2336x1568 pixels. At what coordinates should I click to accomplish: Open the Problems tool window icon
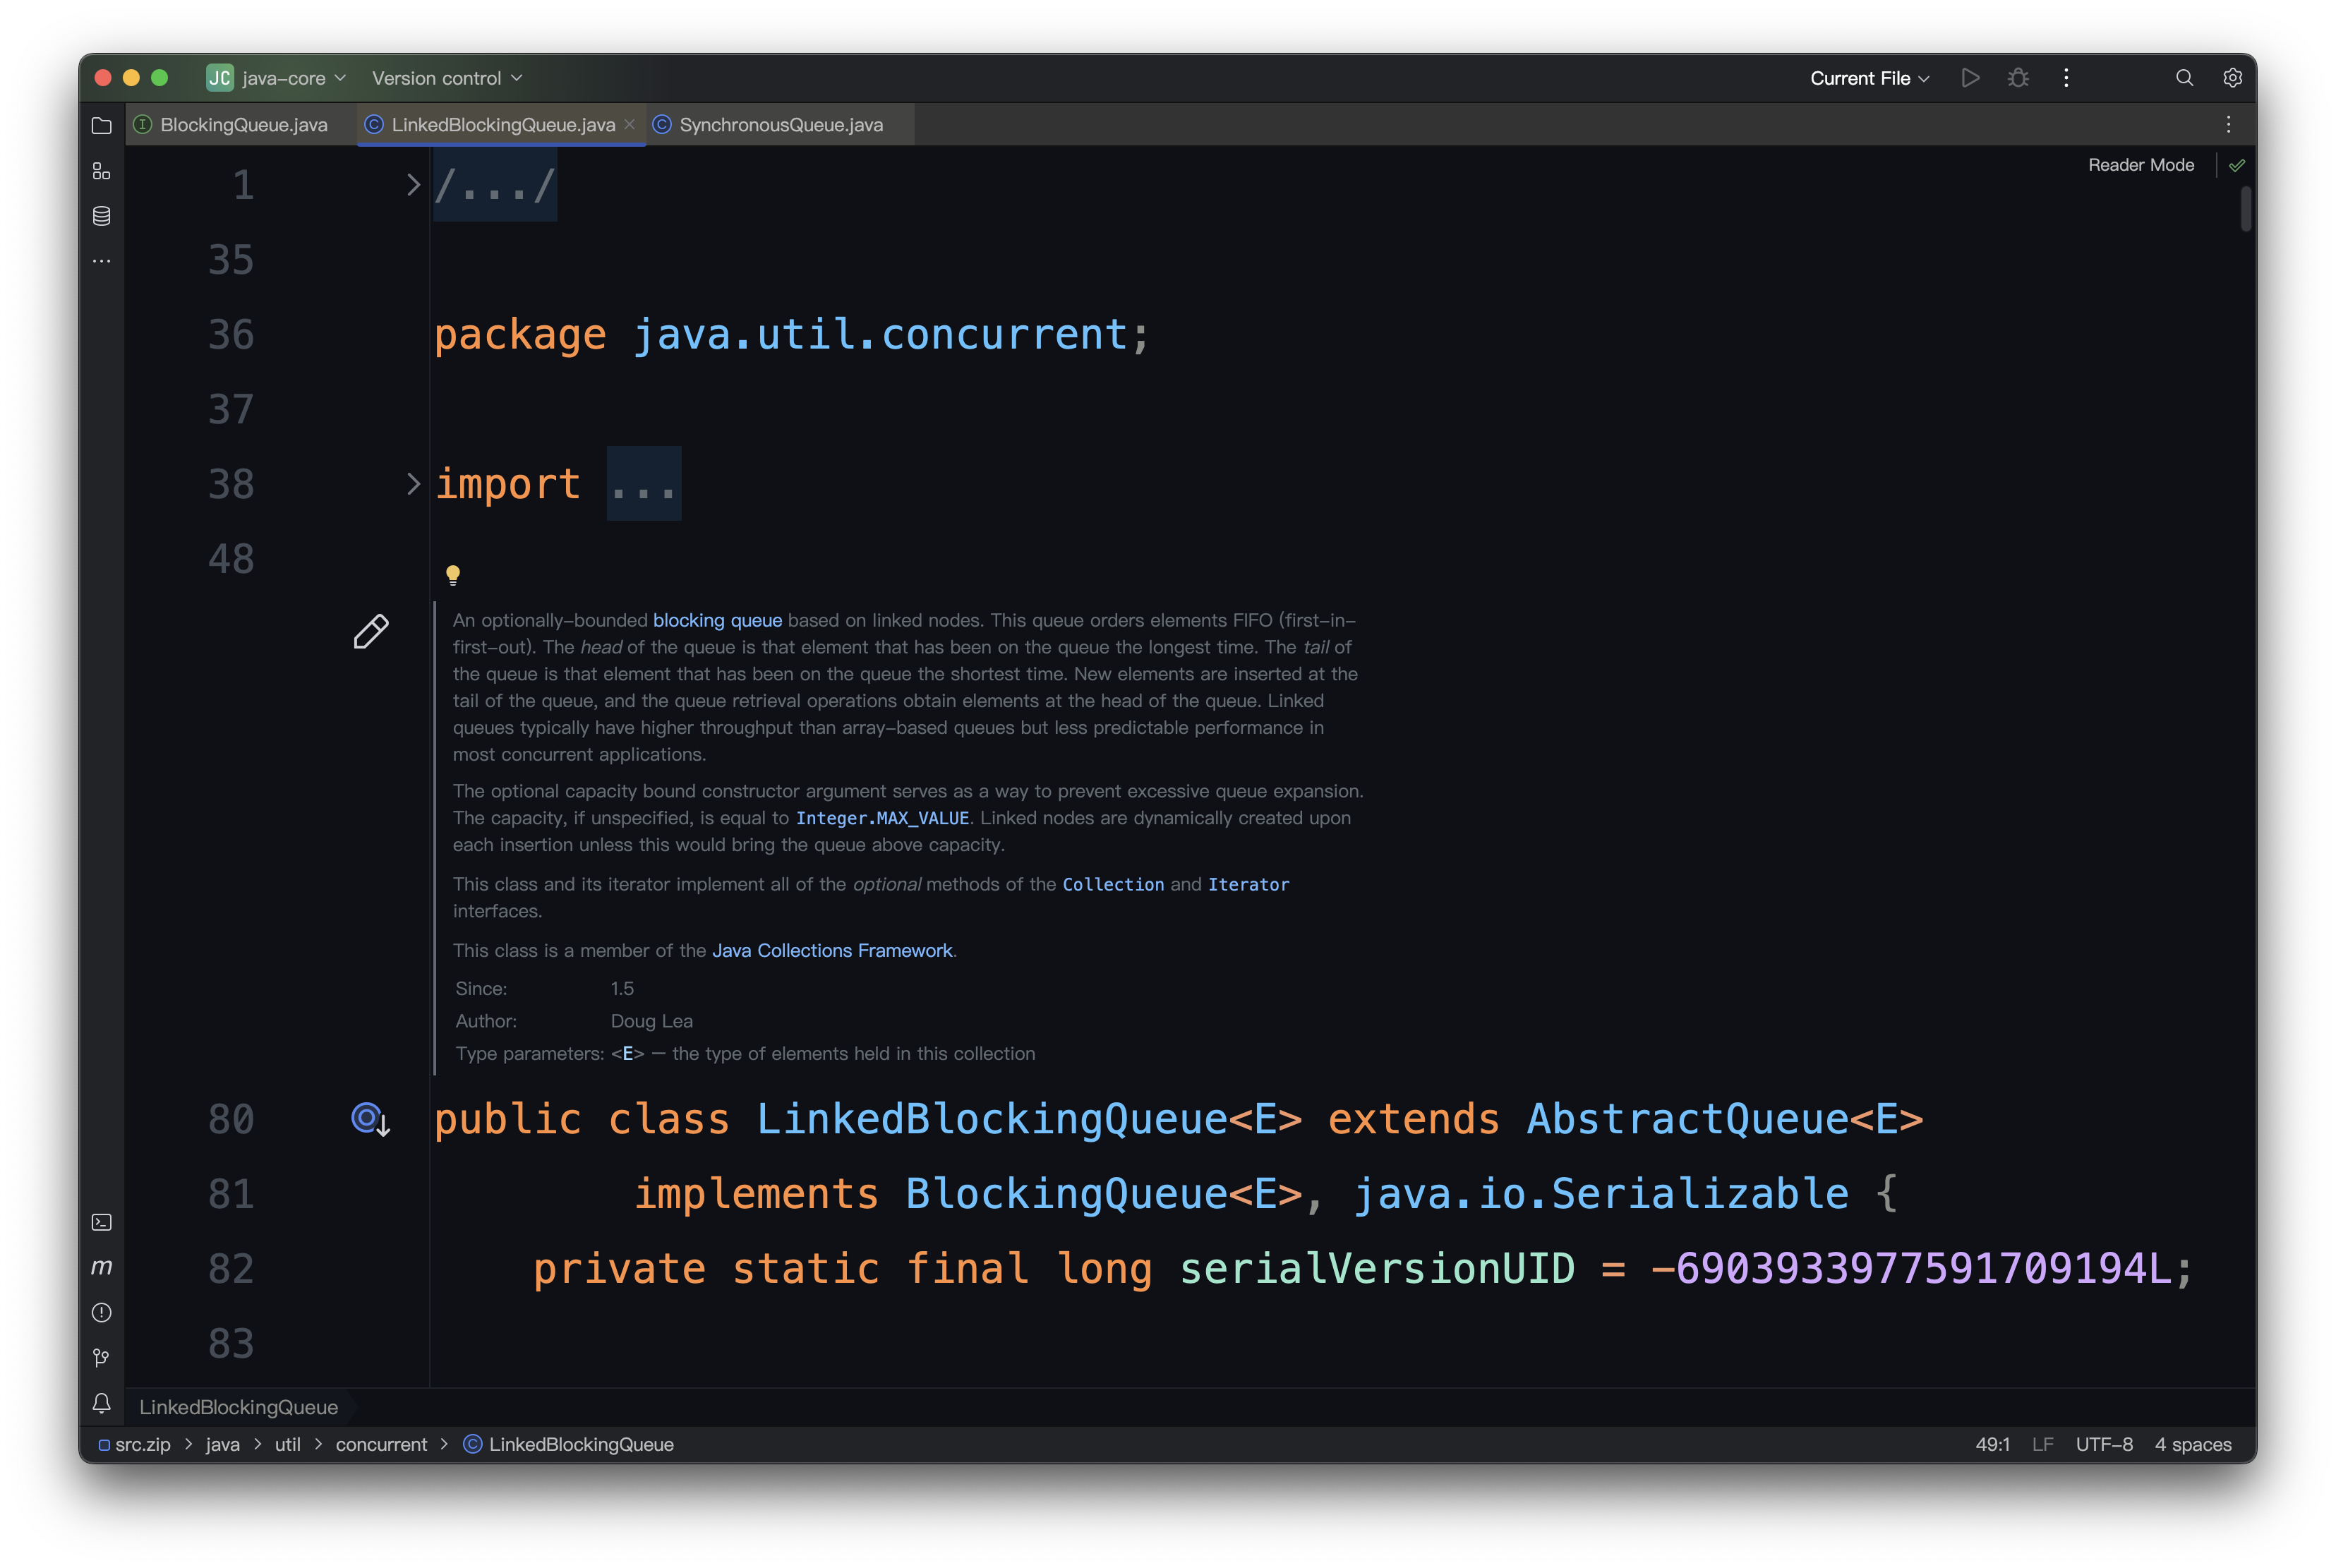pos(101,1312)
